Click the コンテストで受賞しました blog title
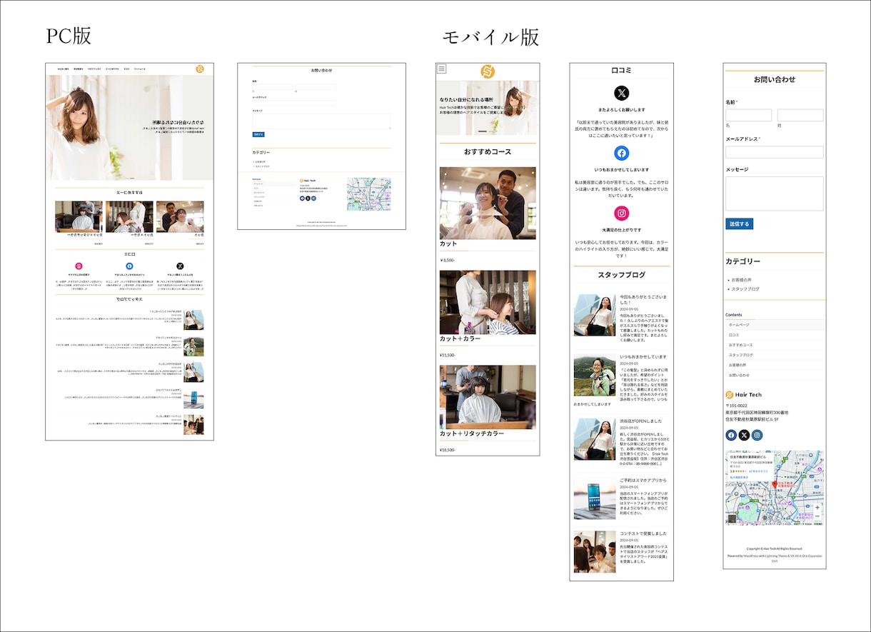 (x=643, y=533)
